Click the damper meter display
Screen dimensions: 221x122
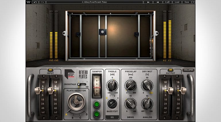click(x=97, y=86)
